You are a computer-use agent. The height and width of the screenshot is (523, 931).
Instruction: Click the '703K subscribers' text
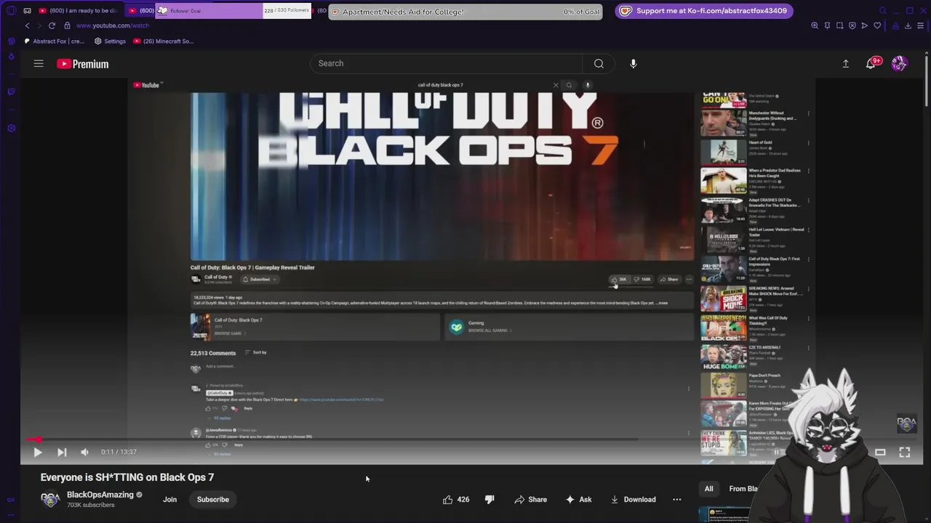91,505
